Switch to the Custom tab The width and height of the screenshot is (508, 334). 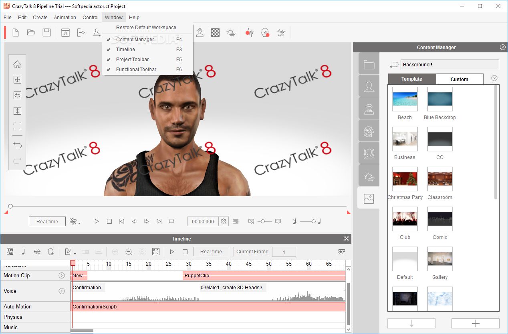click(460, 79)
